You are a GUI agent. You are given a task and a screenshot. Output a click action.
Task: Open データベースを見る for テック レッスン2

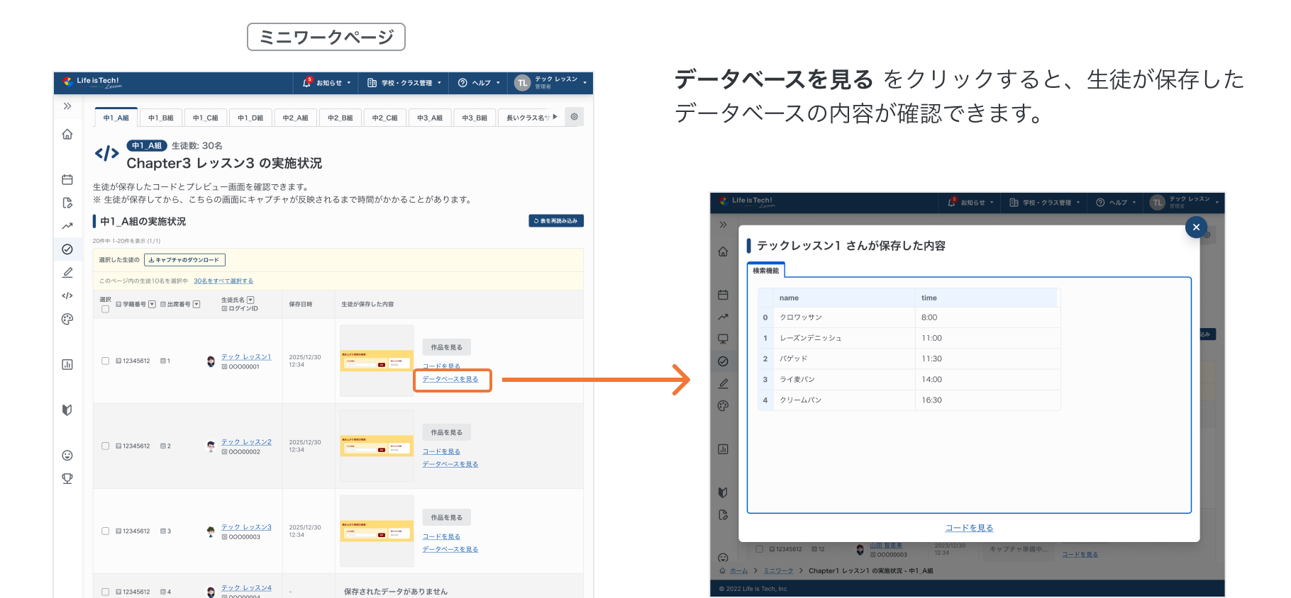point(450,464)
